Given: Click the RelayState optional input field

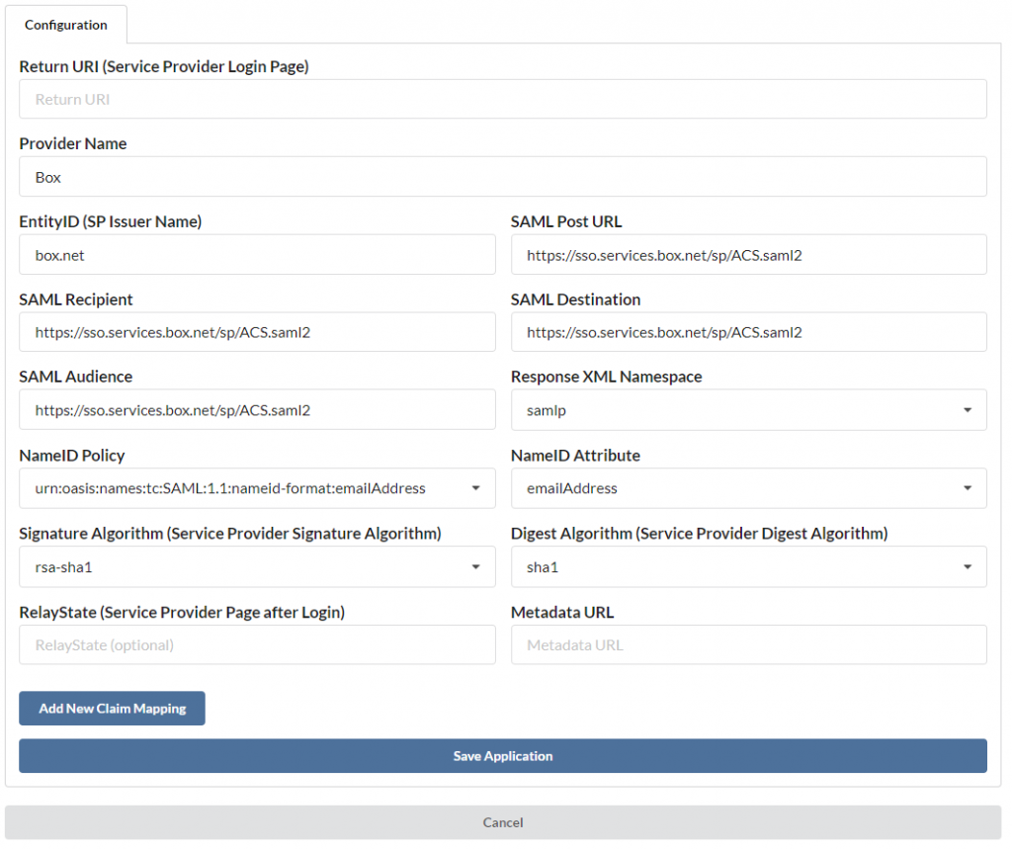Looking at the screenshot, I should click(258, 644).
